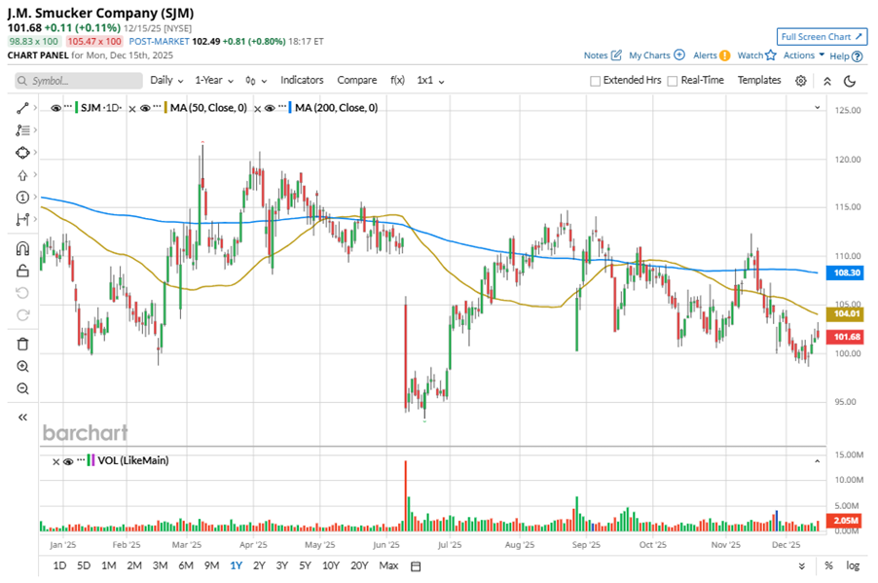Image resolution: width=878 pixels, height=583 pixels.
Task: Select the 3M range tab
Action: (x=161, y=565)
